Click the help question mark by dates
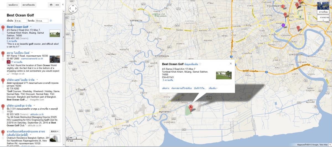This screenshot has width=332, height=147. (51, 21)
